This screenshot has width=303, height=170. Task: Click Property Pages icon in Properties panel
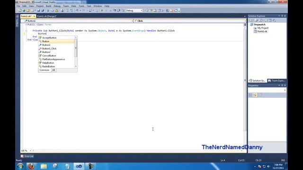260,95
